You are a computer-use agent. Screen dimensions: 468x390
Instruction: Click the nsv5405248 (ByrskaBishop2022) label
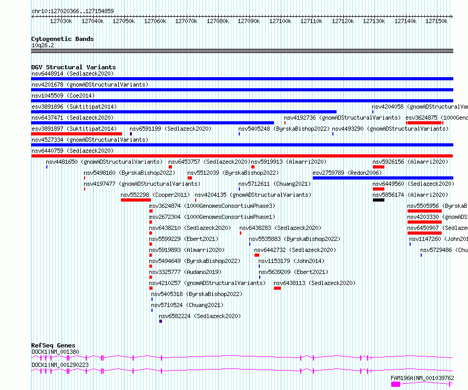[x=284, y=129]
